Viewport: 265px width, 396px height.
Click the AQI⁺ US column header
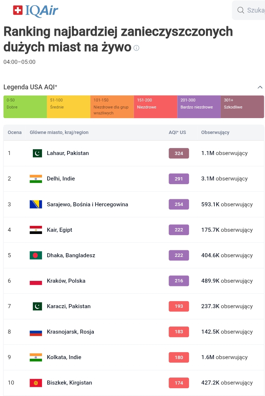177,132
